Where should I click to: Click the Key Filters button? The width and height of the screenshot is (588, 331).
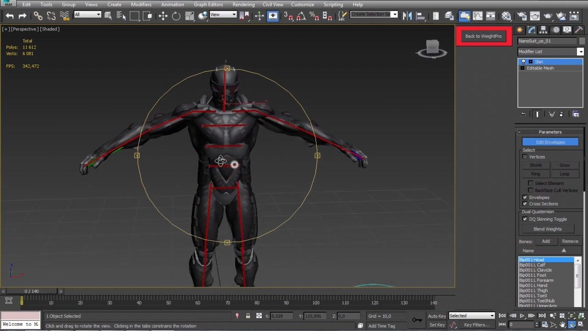pos(477,325)
